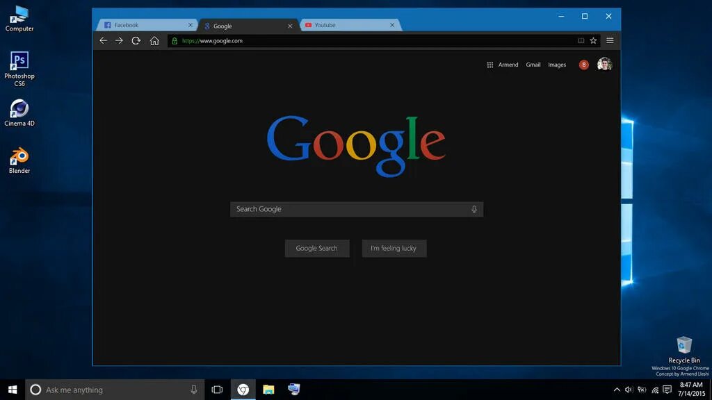Go back with the browser back arrow
The image size is (712, 400).
click(104, 41)
